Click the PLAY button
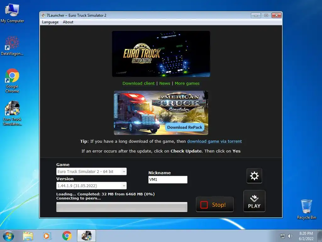The width and height of the screenshot is (322, 242). click(254, 201)
